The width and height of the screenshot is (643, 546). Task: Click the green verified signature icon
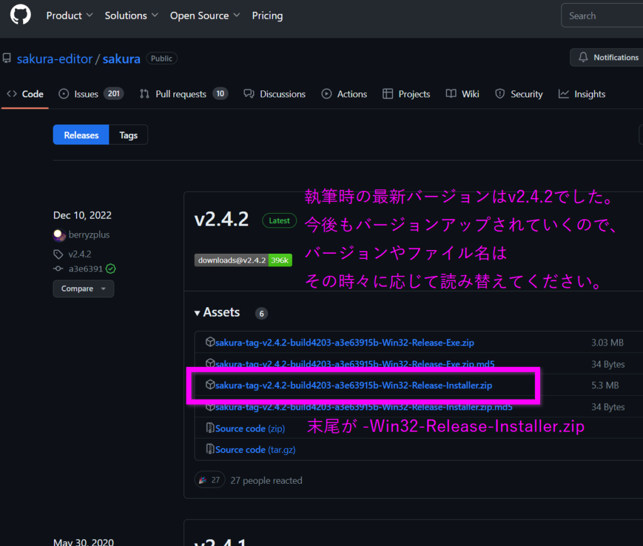coord(111,269)
